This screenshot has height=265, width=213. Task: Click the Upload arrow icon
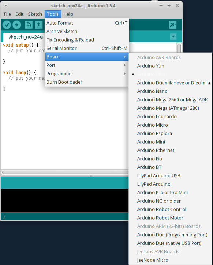[x=17, y=25]
